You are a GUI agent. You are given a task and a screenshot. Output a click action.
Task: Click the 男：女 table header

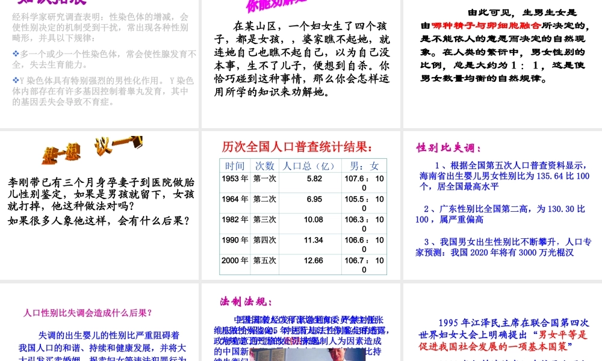[x=364, y=165]
